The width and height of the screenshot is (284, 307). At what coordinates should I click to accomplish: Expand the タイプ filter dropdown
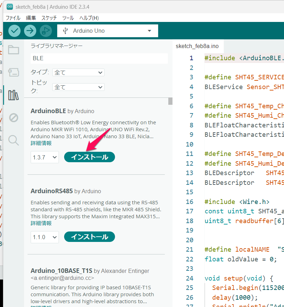coord(78,72)
